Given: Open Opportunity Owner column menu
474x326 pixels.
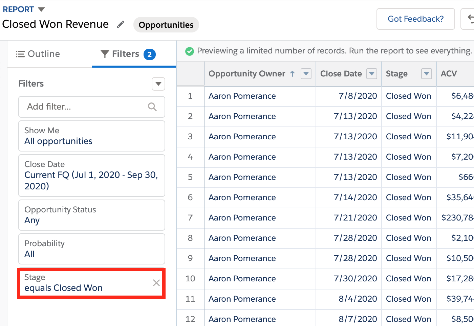Looking at the screenshot, I should pos(306,74).
